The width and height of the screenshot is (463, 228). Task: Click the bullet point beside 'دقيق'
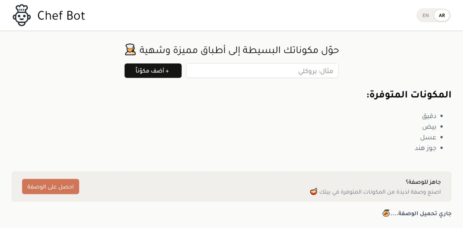[441, 116]
